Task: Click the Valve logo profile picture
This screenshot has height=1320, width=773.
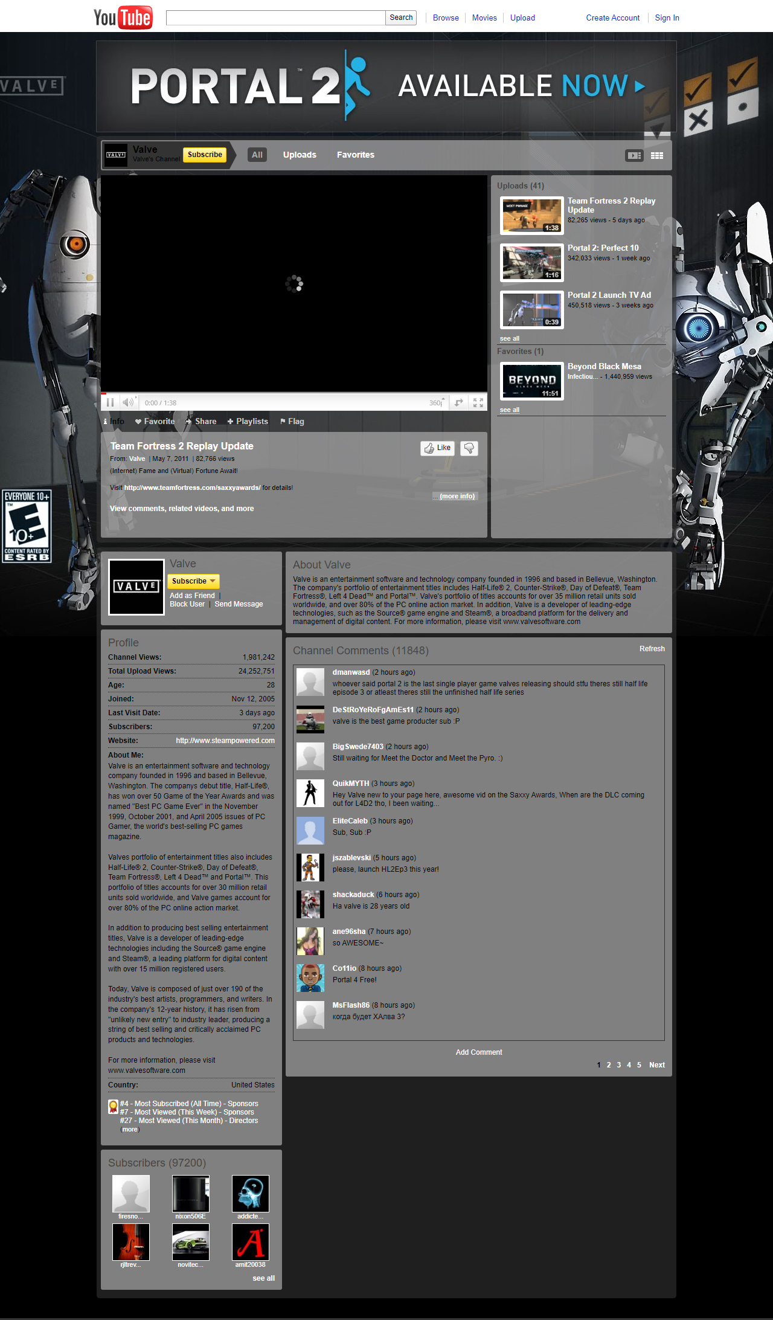Action: 136,587
